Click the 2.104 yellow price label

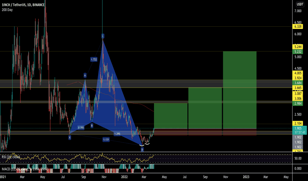[x=298, y=123]
